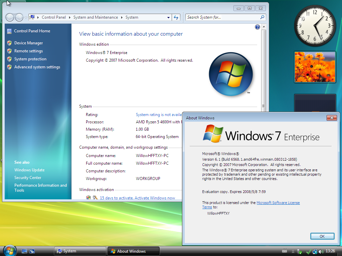Screen dimensions: 342x256
Task: Click the Search System input field
Action: click(223, 17)
